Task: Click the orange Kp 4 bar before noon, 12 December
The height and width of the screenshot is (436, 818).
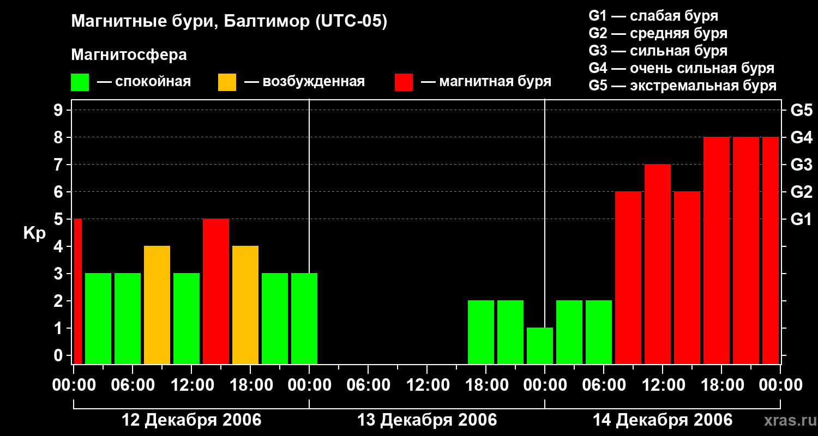Action: [x=157, y=305]
